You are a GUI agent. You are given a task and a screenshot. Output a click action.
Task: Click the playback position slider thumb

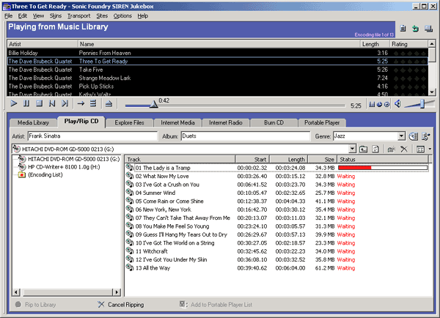coord(153,104)
